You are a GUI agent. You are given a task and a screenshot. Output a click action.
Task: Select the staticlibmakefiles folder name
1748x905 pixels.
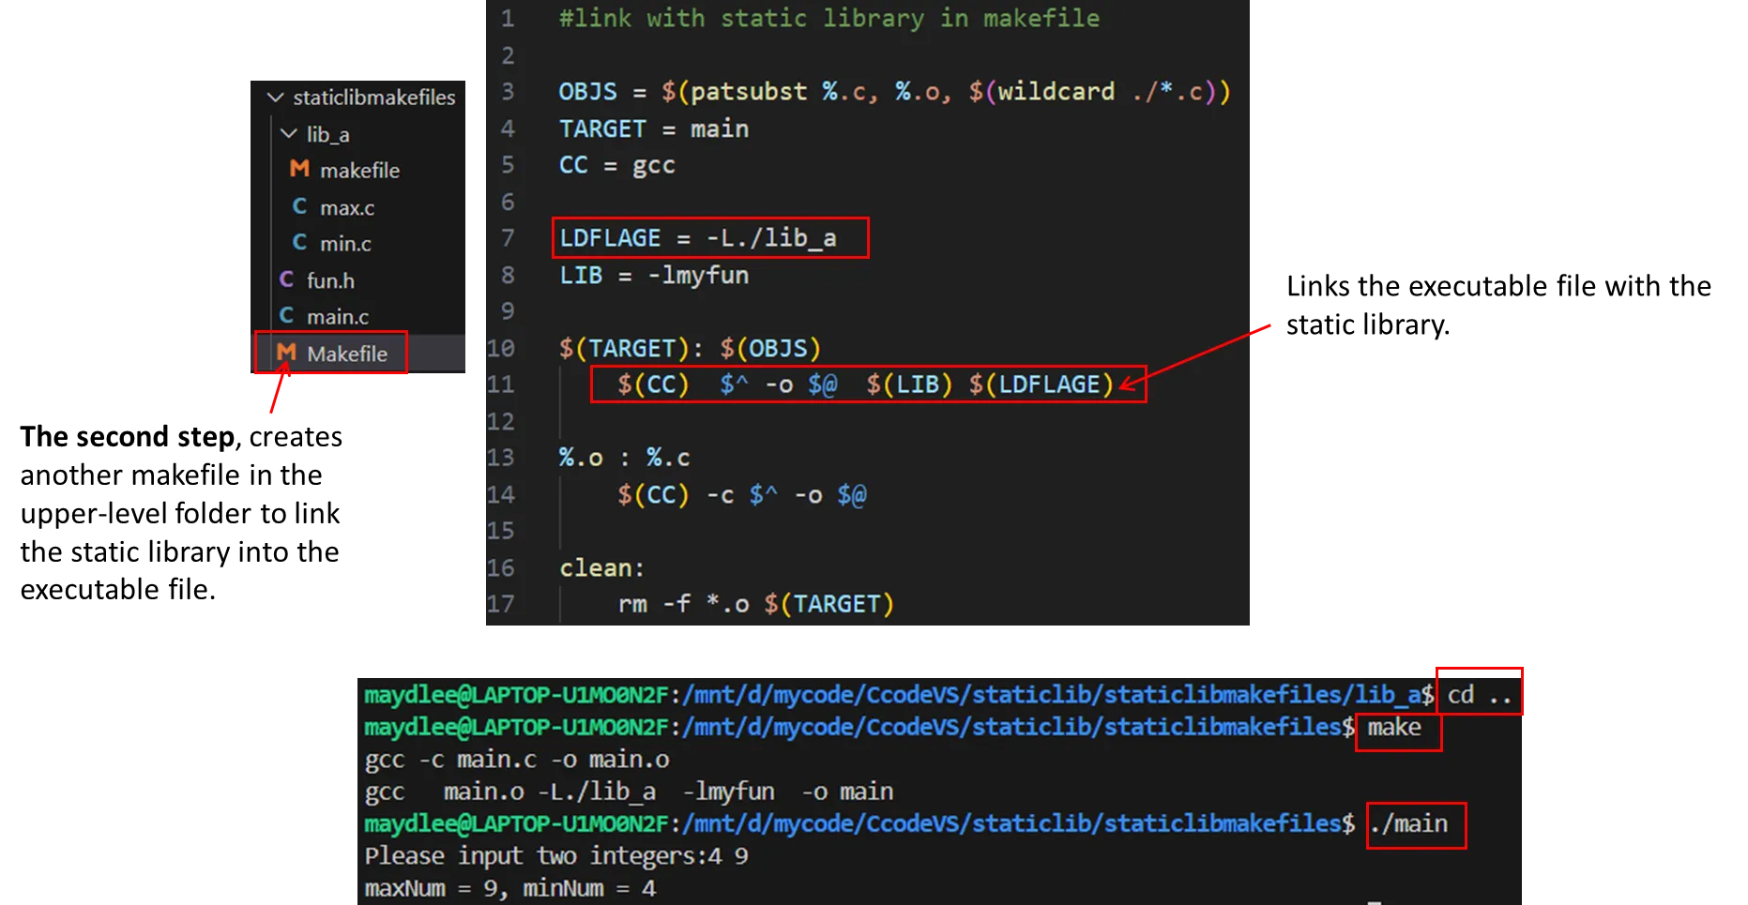tap(373, 98)
